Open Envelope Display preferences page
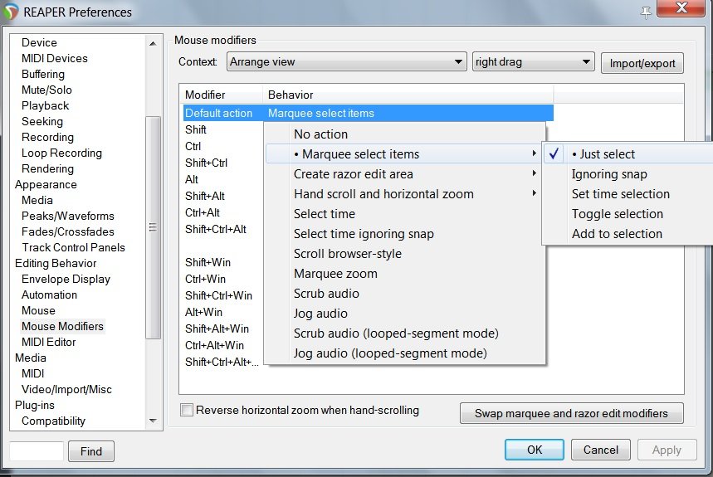Viewport: 713px width, 477px height. (66, 279)
